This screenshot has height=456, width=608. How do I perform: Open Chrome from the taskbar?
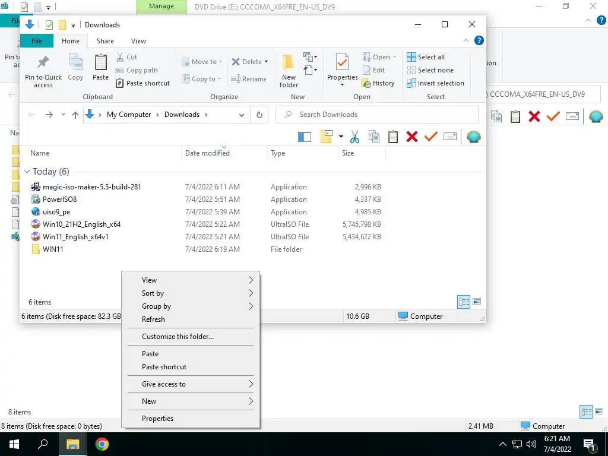(102, 444)
